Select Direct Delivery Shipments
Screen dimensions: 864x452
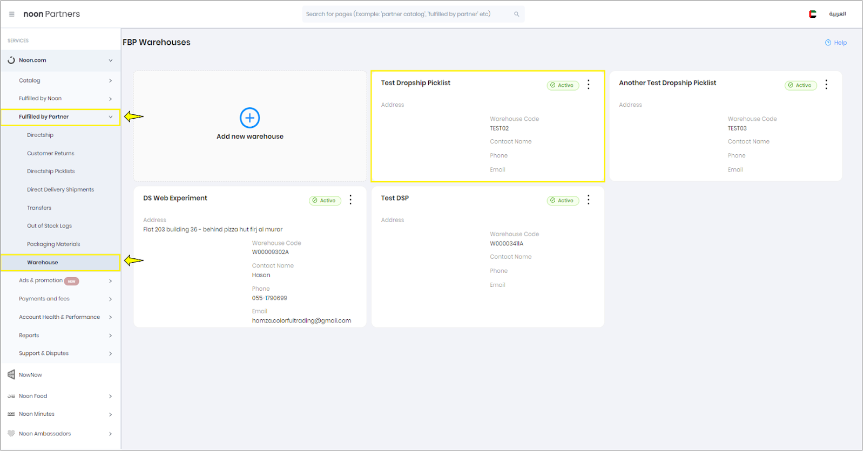(x=60, y=190)
